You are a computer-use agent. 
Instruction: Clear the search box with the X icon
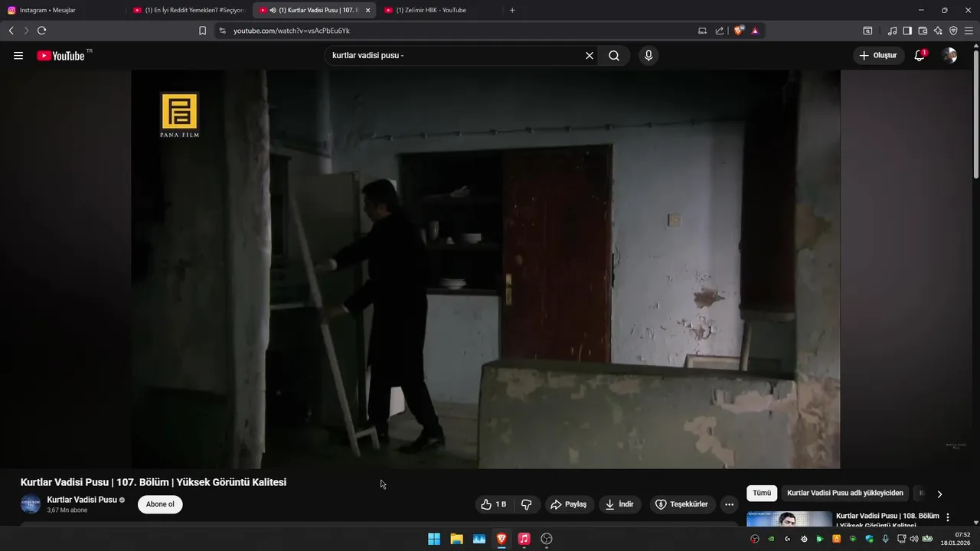590,56
